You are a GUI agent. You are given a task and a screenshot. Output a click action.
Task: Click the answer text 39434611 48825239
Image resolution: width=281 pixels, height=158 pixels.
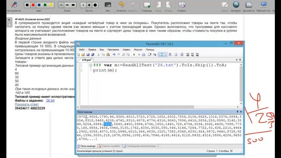click(x=30, y=108)
